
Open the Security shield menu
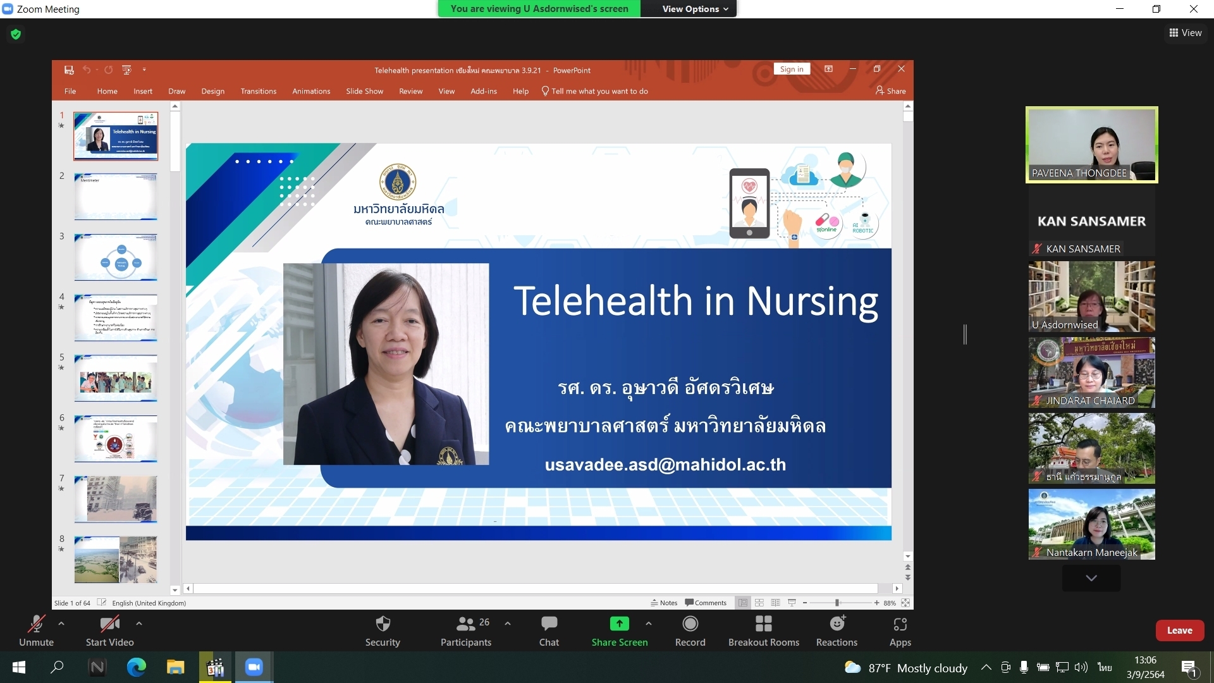(383, 631)
